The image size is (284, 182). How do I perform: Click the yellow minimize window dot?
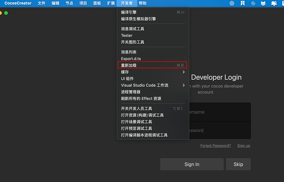(0, 13)
